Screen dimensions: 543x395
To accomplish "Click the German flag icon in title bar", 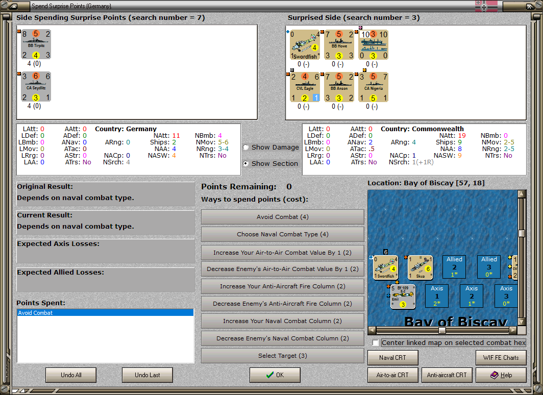I will click(486, 6).
